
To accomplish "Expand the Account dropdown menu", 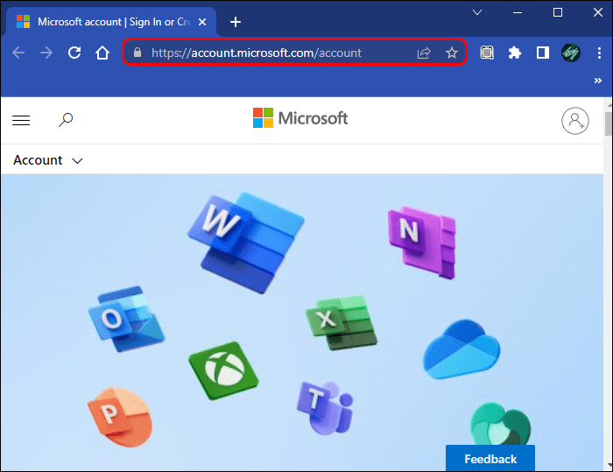I will tap(47, 160).
